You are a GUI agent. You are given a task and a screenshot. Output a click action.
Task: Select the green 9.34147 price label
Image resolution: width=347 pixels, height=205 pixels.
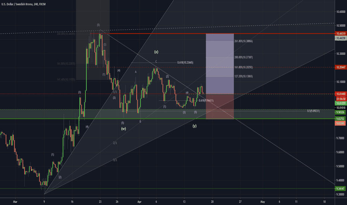pos(341,189)
